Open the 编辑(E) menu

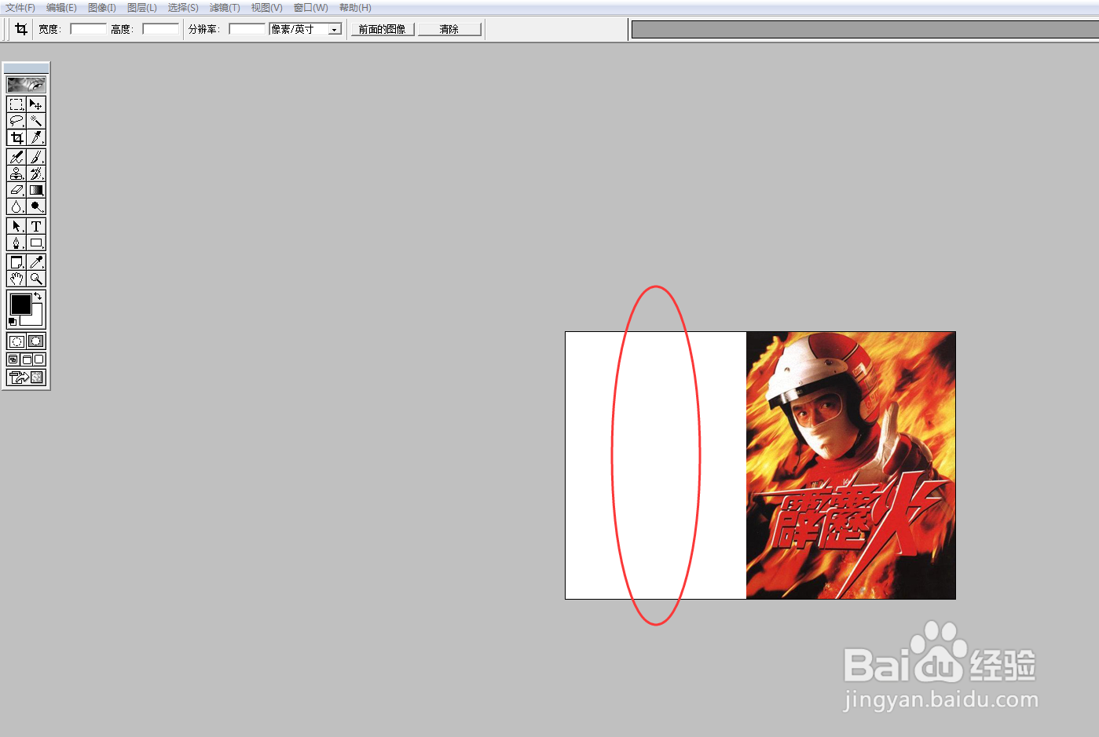pos(61,8)
